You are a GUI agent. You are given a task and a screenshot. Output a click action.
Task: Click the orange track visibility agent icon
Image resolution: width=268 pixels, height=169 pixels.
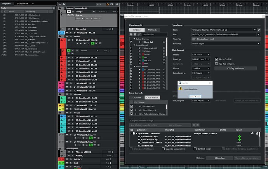(x=108, y=4)
